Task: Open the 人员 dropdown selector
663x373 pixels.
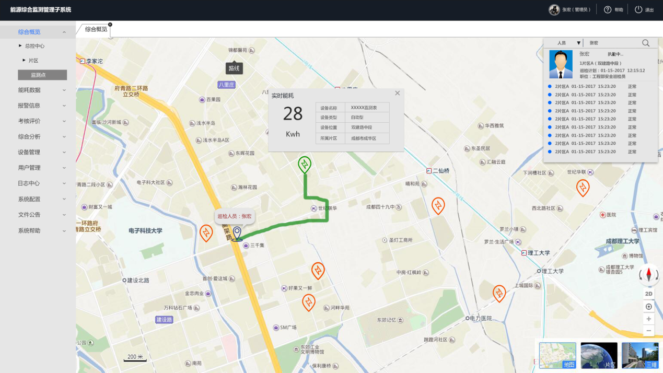Action: pos(568,43)
